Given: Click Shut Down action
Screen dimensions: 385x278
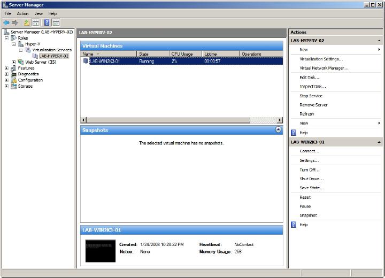Looking at the screenshot, I should pos(312,179).
